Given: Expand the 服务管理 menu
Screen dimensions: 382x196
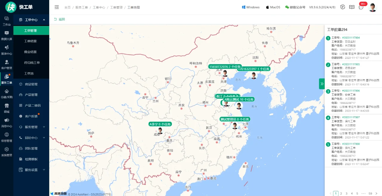Looking at the screenshot, I should 31,127.
